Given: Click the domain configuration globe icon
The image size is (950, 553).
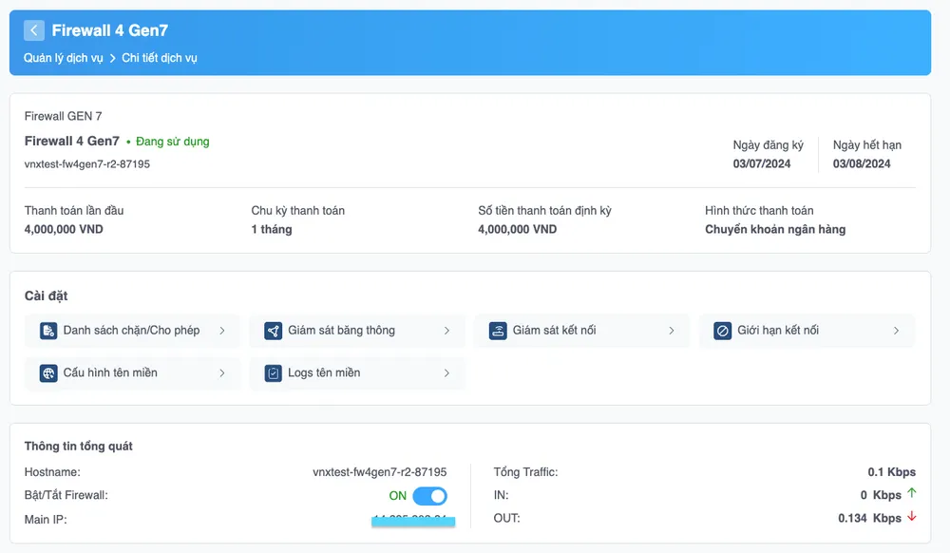Looking at the screenshot, I should (x=48, y=373).
